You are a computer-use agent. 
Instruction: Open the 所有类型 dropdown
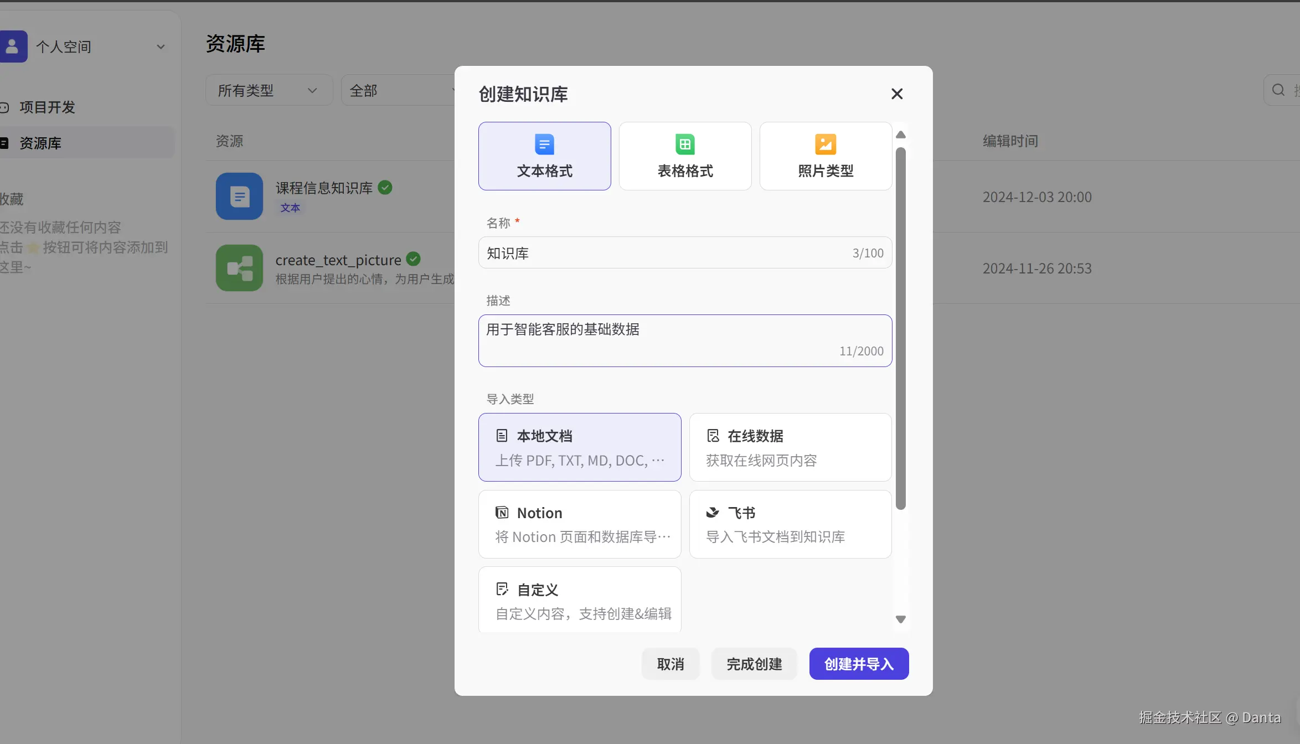pyautogui.click(x=269, y=90)
